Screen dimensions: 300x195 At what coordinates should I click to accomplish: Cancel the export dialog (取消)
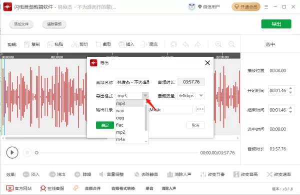[x=195, y=125]
